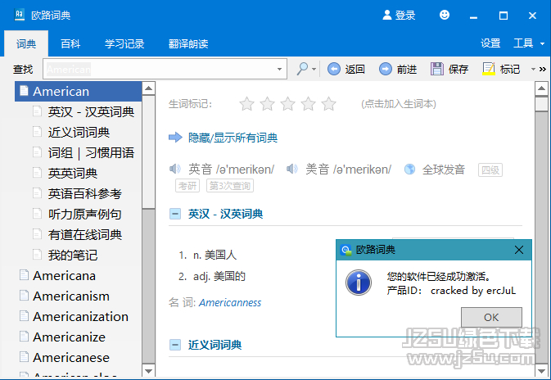Click the search magnifier icon
The height and width of the screenshot is (380, 551).
point(302,69)
